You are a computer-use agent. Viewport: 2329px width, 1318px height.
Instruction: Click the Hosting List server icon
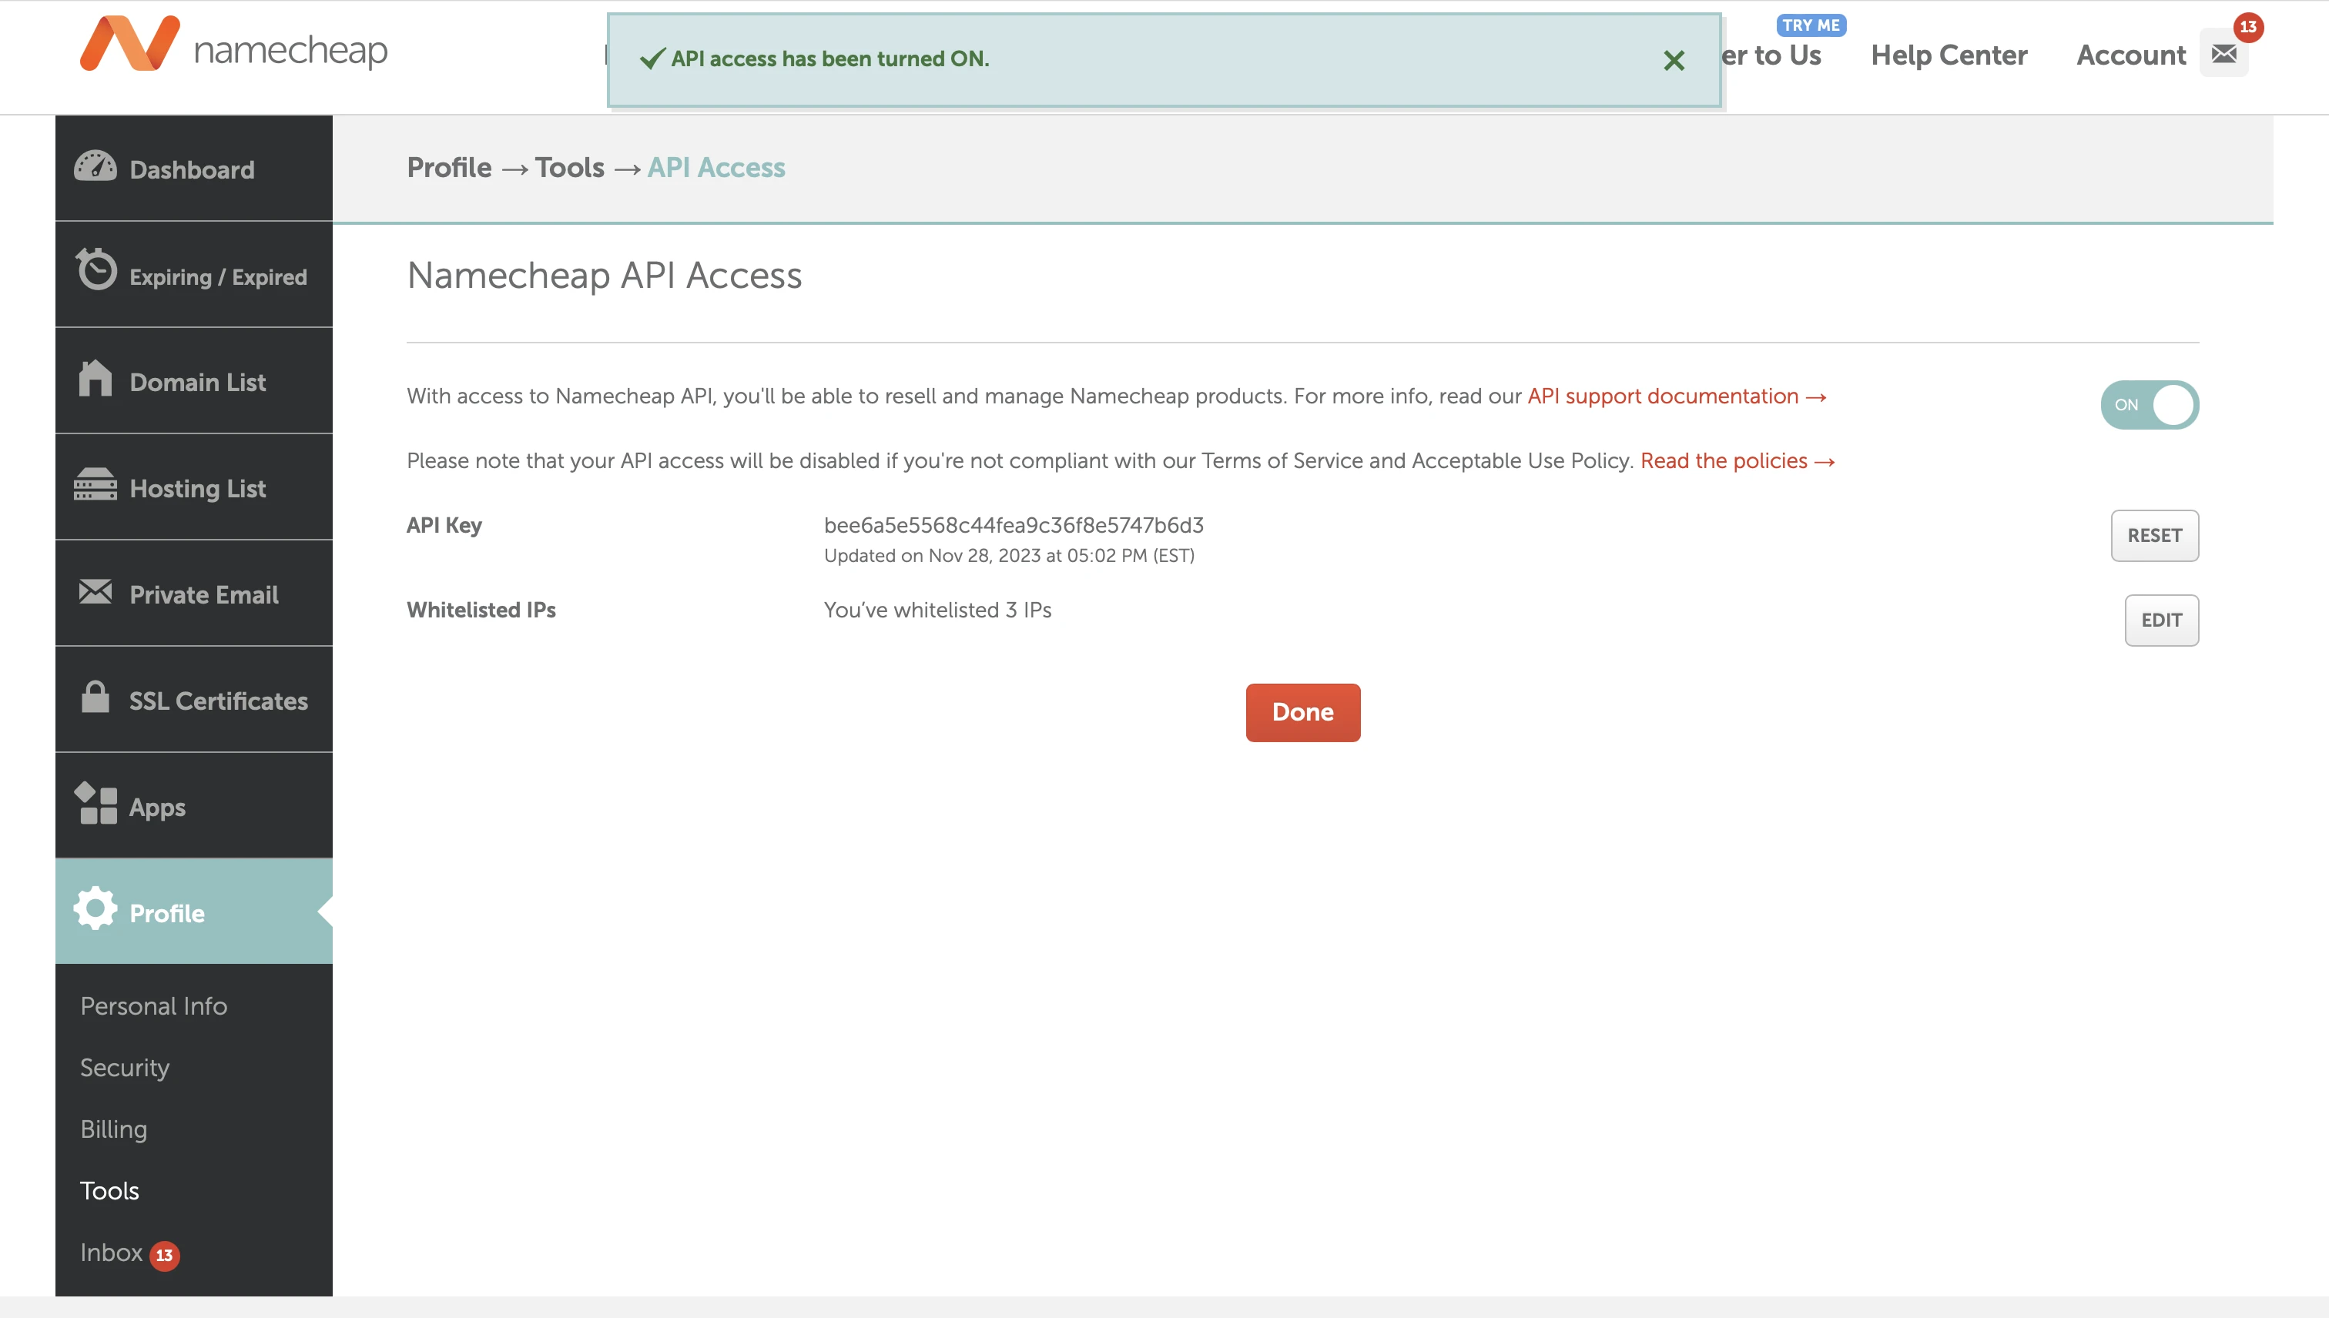95,484
